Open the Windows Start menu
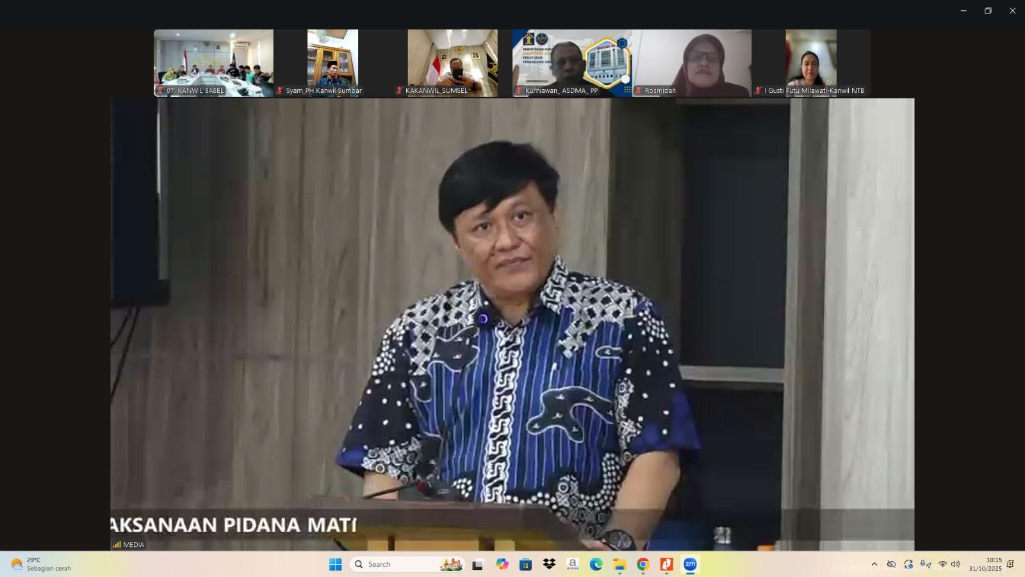The height and width of the screenshot is (577, 1025). pos(335,564)
